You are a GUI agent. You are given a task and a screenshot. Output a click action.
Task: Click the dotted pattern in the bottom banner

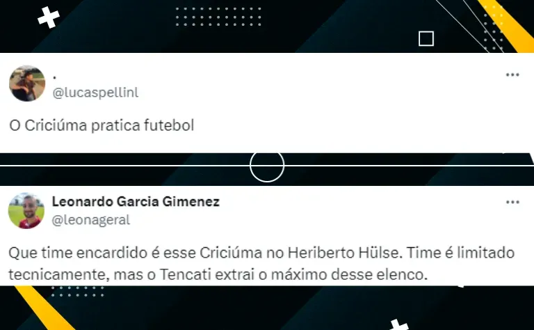point(78,292)
